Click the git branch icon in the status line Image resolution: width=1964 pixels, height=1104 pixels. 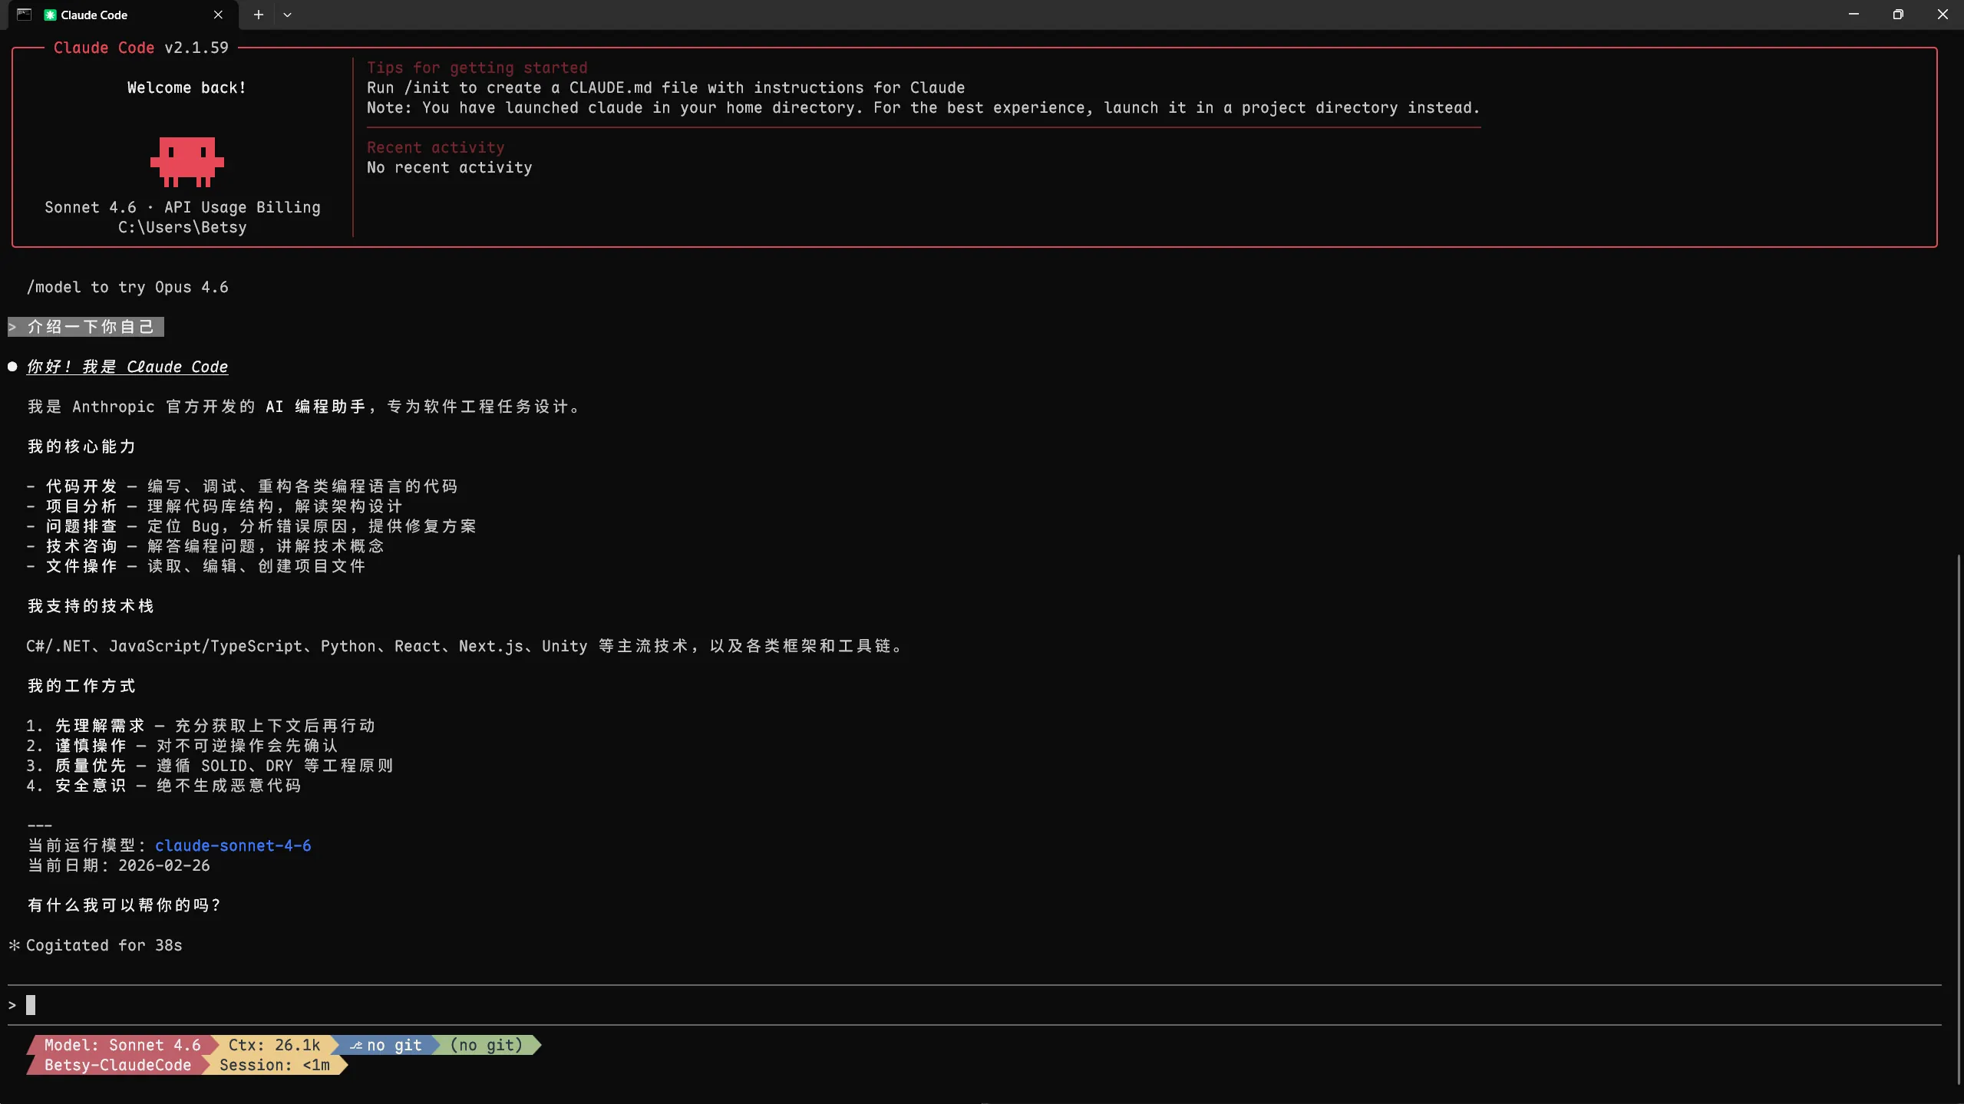pyautogui.click(x=356, y=1045)
